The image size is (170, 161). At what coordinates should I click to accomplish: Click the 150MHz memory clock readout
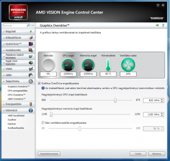88,74
